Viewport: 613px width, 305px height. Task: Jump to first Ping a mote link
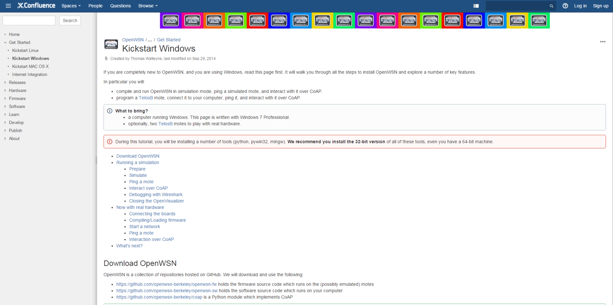(x=141, y=182)
